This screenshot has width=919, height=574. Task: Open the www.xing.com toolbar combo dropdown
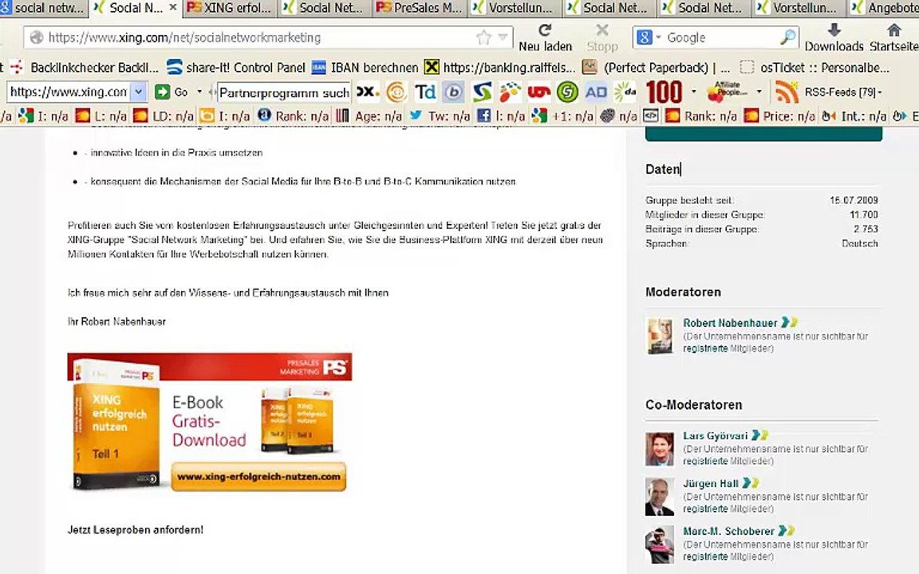tap(138, 92)
